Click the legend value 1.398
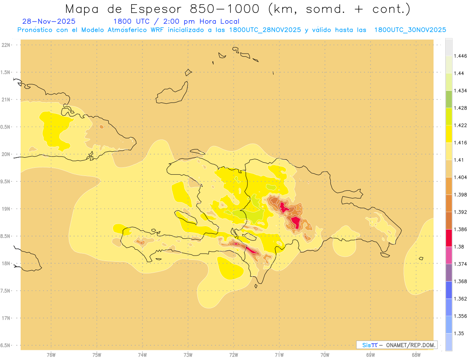Screen dimensions: 467x360 point(461,195)
